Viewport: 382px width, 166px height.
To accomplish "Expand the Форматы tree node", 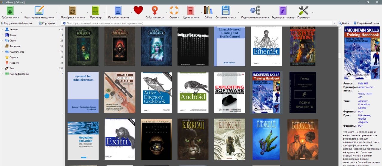I will click(2, 46).
